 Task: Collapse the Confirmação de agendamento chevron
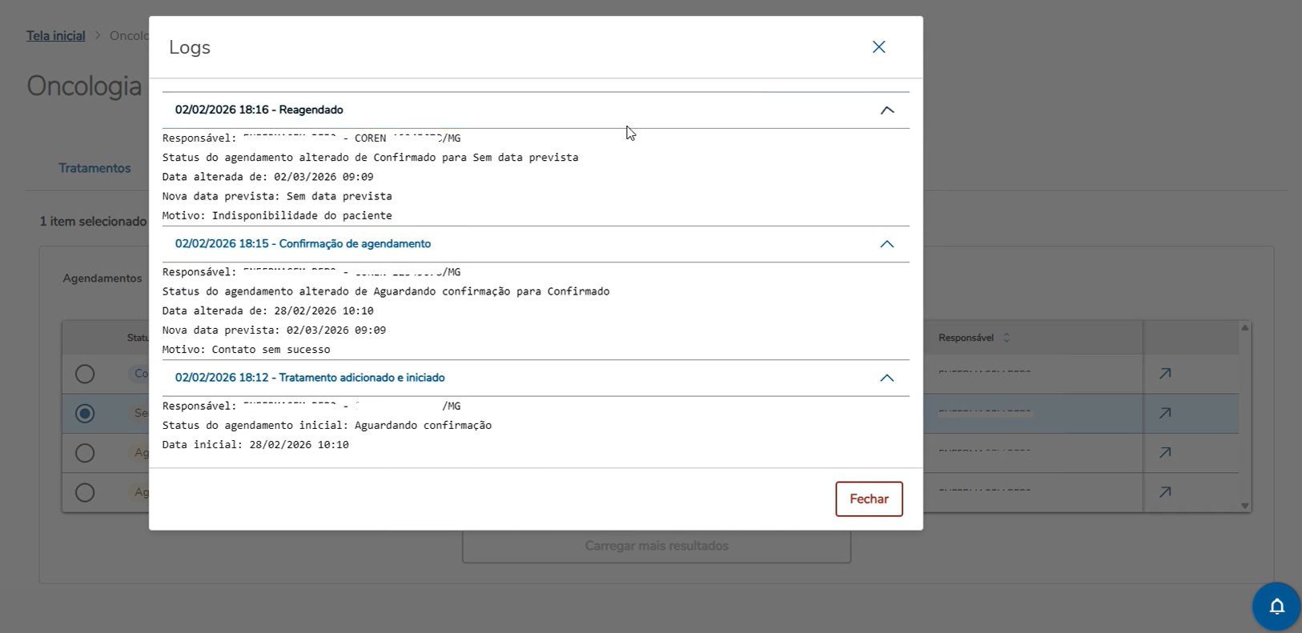[x=886, y=244]
